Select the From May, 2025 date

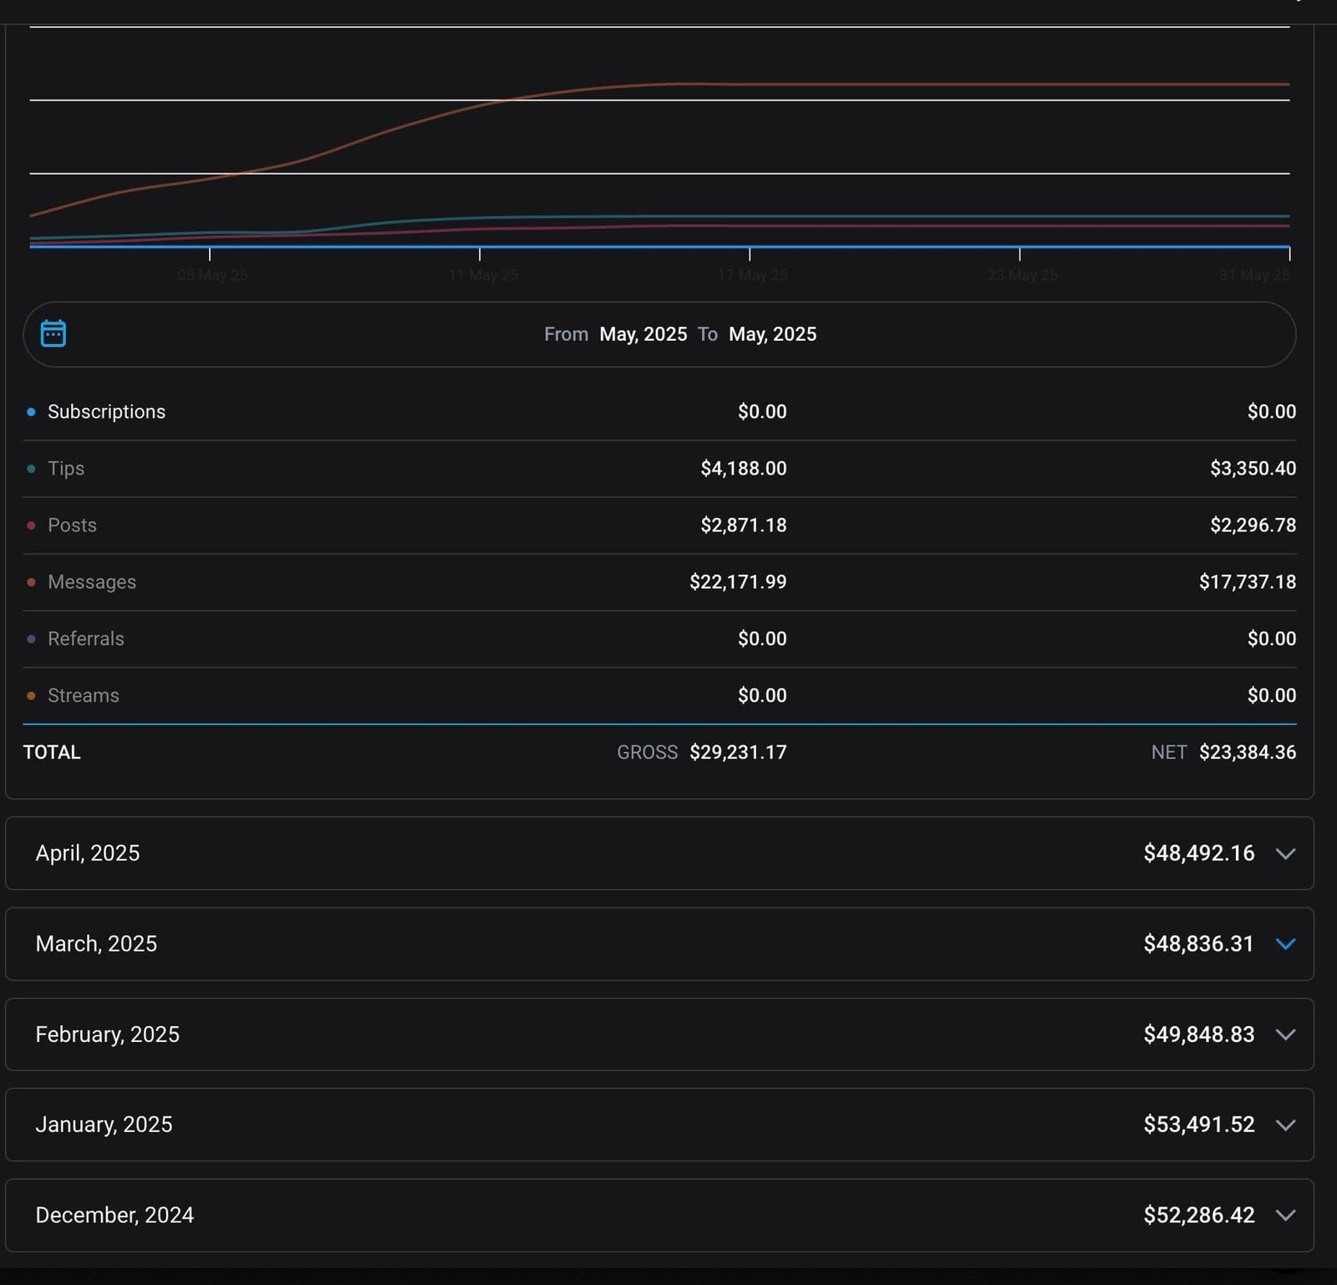pos(643,334)
